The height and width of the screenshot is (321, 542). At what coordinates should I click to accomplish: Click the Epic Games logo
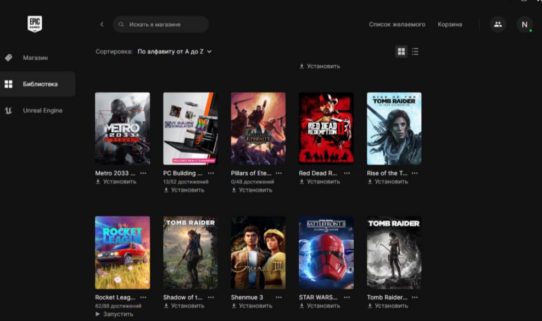click(x=35, y=24)
